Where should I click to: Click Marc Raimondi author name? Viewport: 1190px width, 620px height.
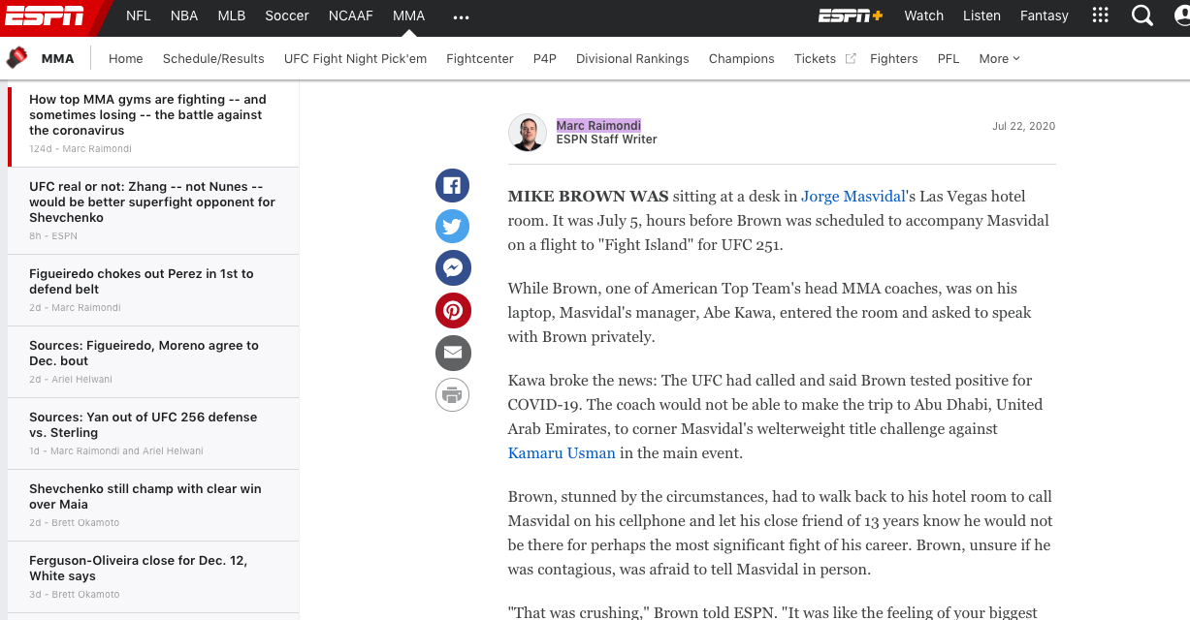click(x=598, y=126)
